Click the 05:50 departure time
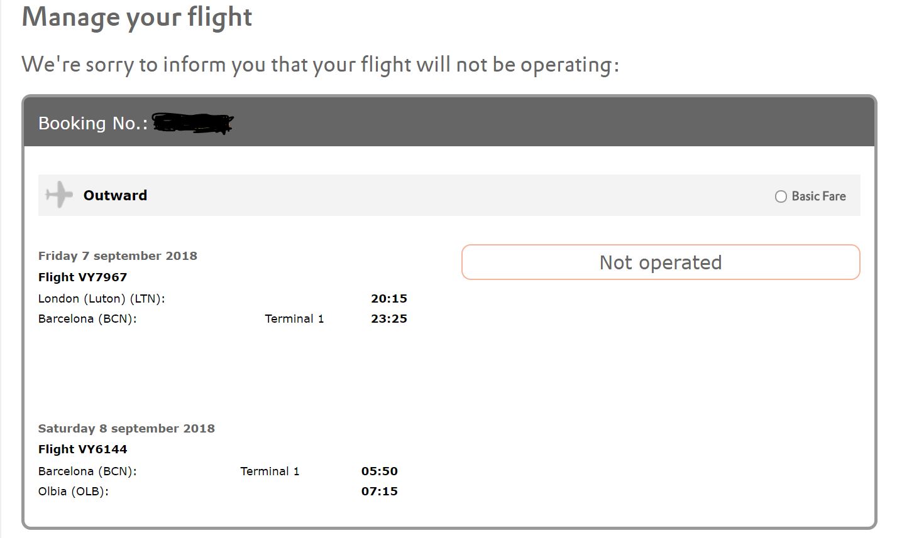The image size is (897, 538). click(380, 471)
